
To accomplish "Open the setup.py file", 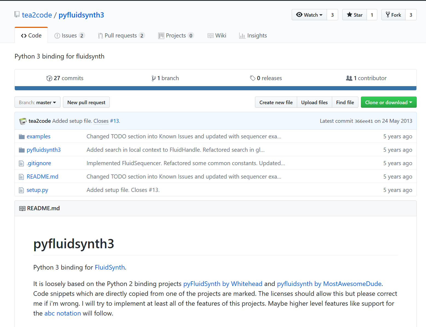I will tap(37, 190).
